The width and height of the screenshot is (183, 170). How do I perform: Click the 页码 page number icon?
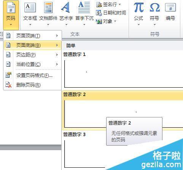click(x=11, y=8)
